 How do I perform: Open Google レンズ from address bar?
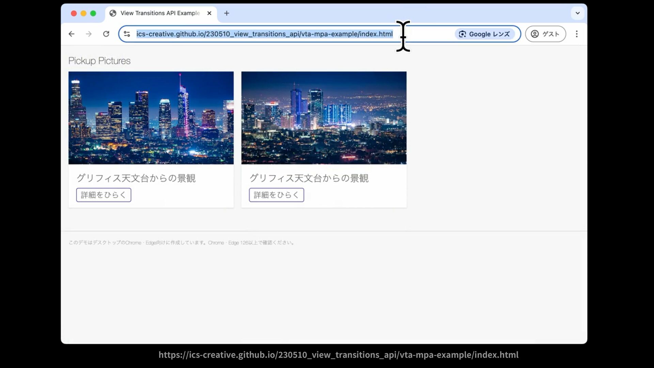(x=484, y=34)
